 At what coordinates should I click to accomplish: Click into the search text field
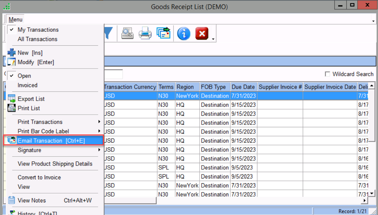click(113, 74)
